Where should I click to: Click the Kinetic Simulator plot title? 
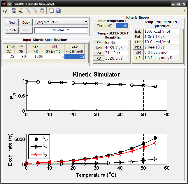[96, 74]
